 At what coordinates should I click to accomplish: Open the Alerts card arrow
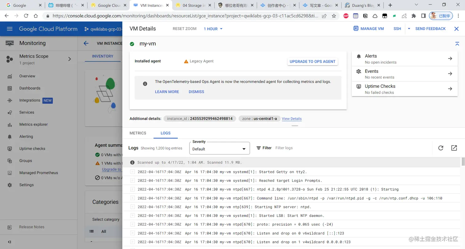450,59
